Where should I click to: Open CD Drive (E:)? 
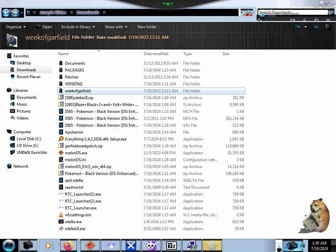28,145
